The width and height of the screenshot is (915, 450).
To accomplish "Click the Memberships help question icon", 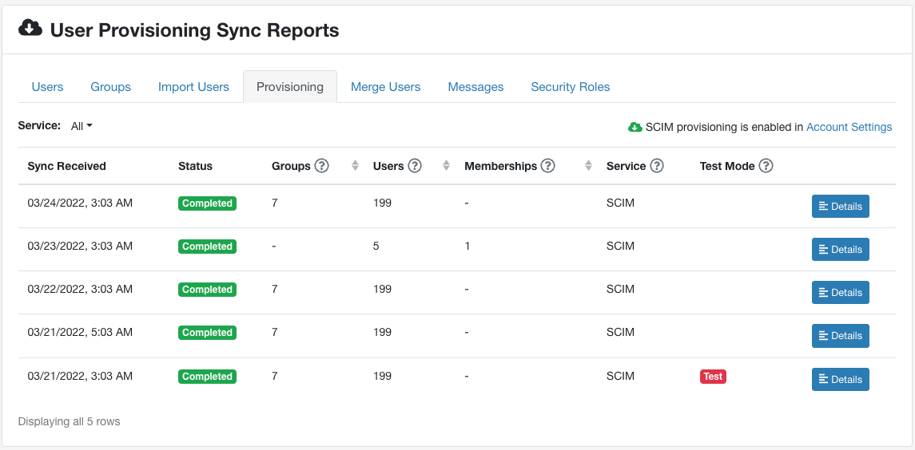I will pos(547,166).
